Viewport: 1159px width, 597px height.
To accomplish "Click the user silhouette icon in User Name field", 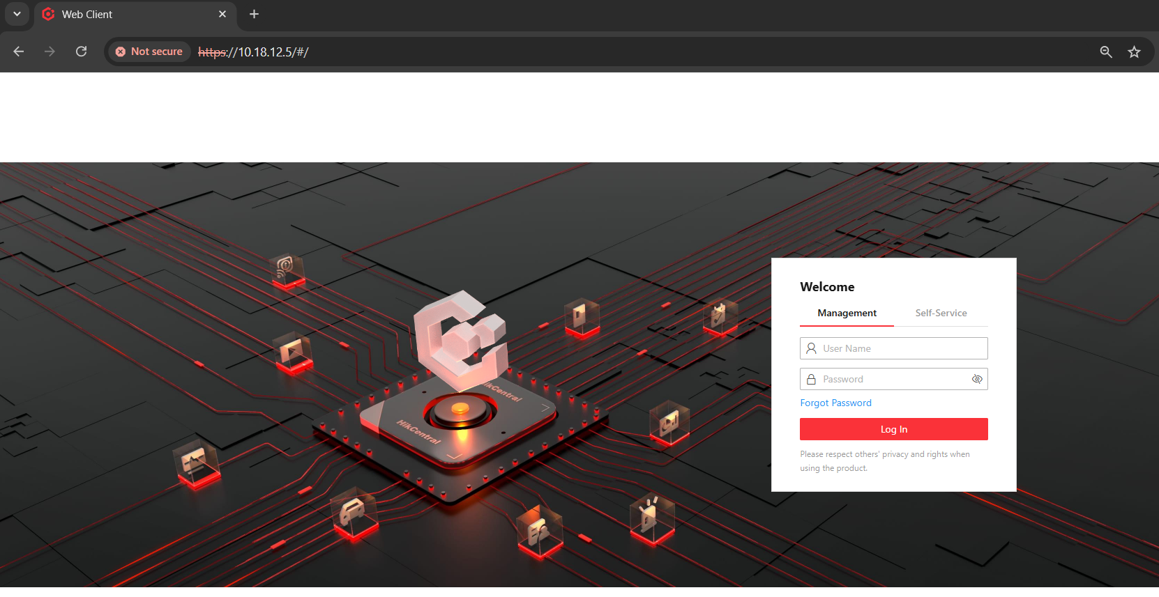I will (811, 348).
